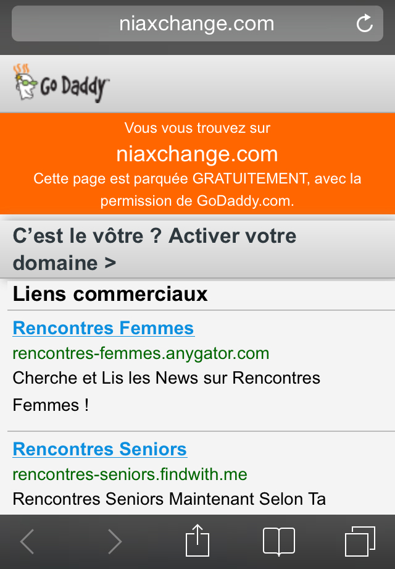Tap the "Rencontres Seniors Maintenant" description text
The height and width of the screenshot is (569, 395).
(x=169, y=499)
